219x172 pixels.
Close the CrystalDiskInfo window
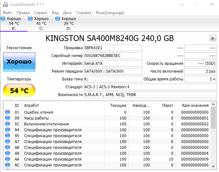coord(212,4)
